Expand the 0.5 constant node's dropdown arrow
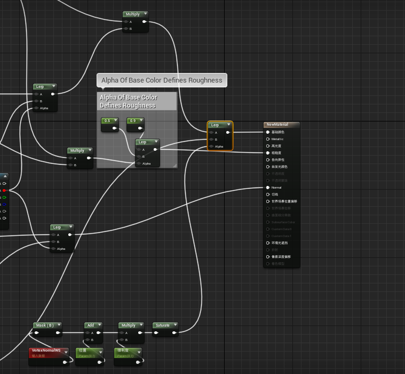The image size is (405, 374). coord(115,120)
